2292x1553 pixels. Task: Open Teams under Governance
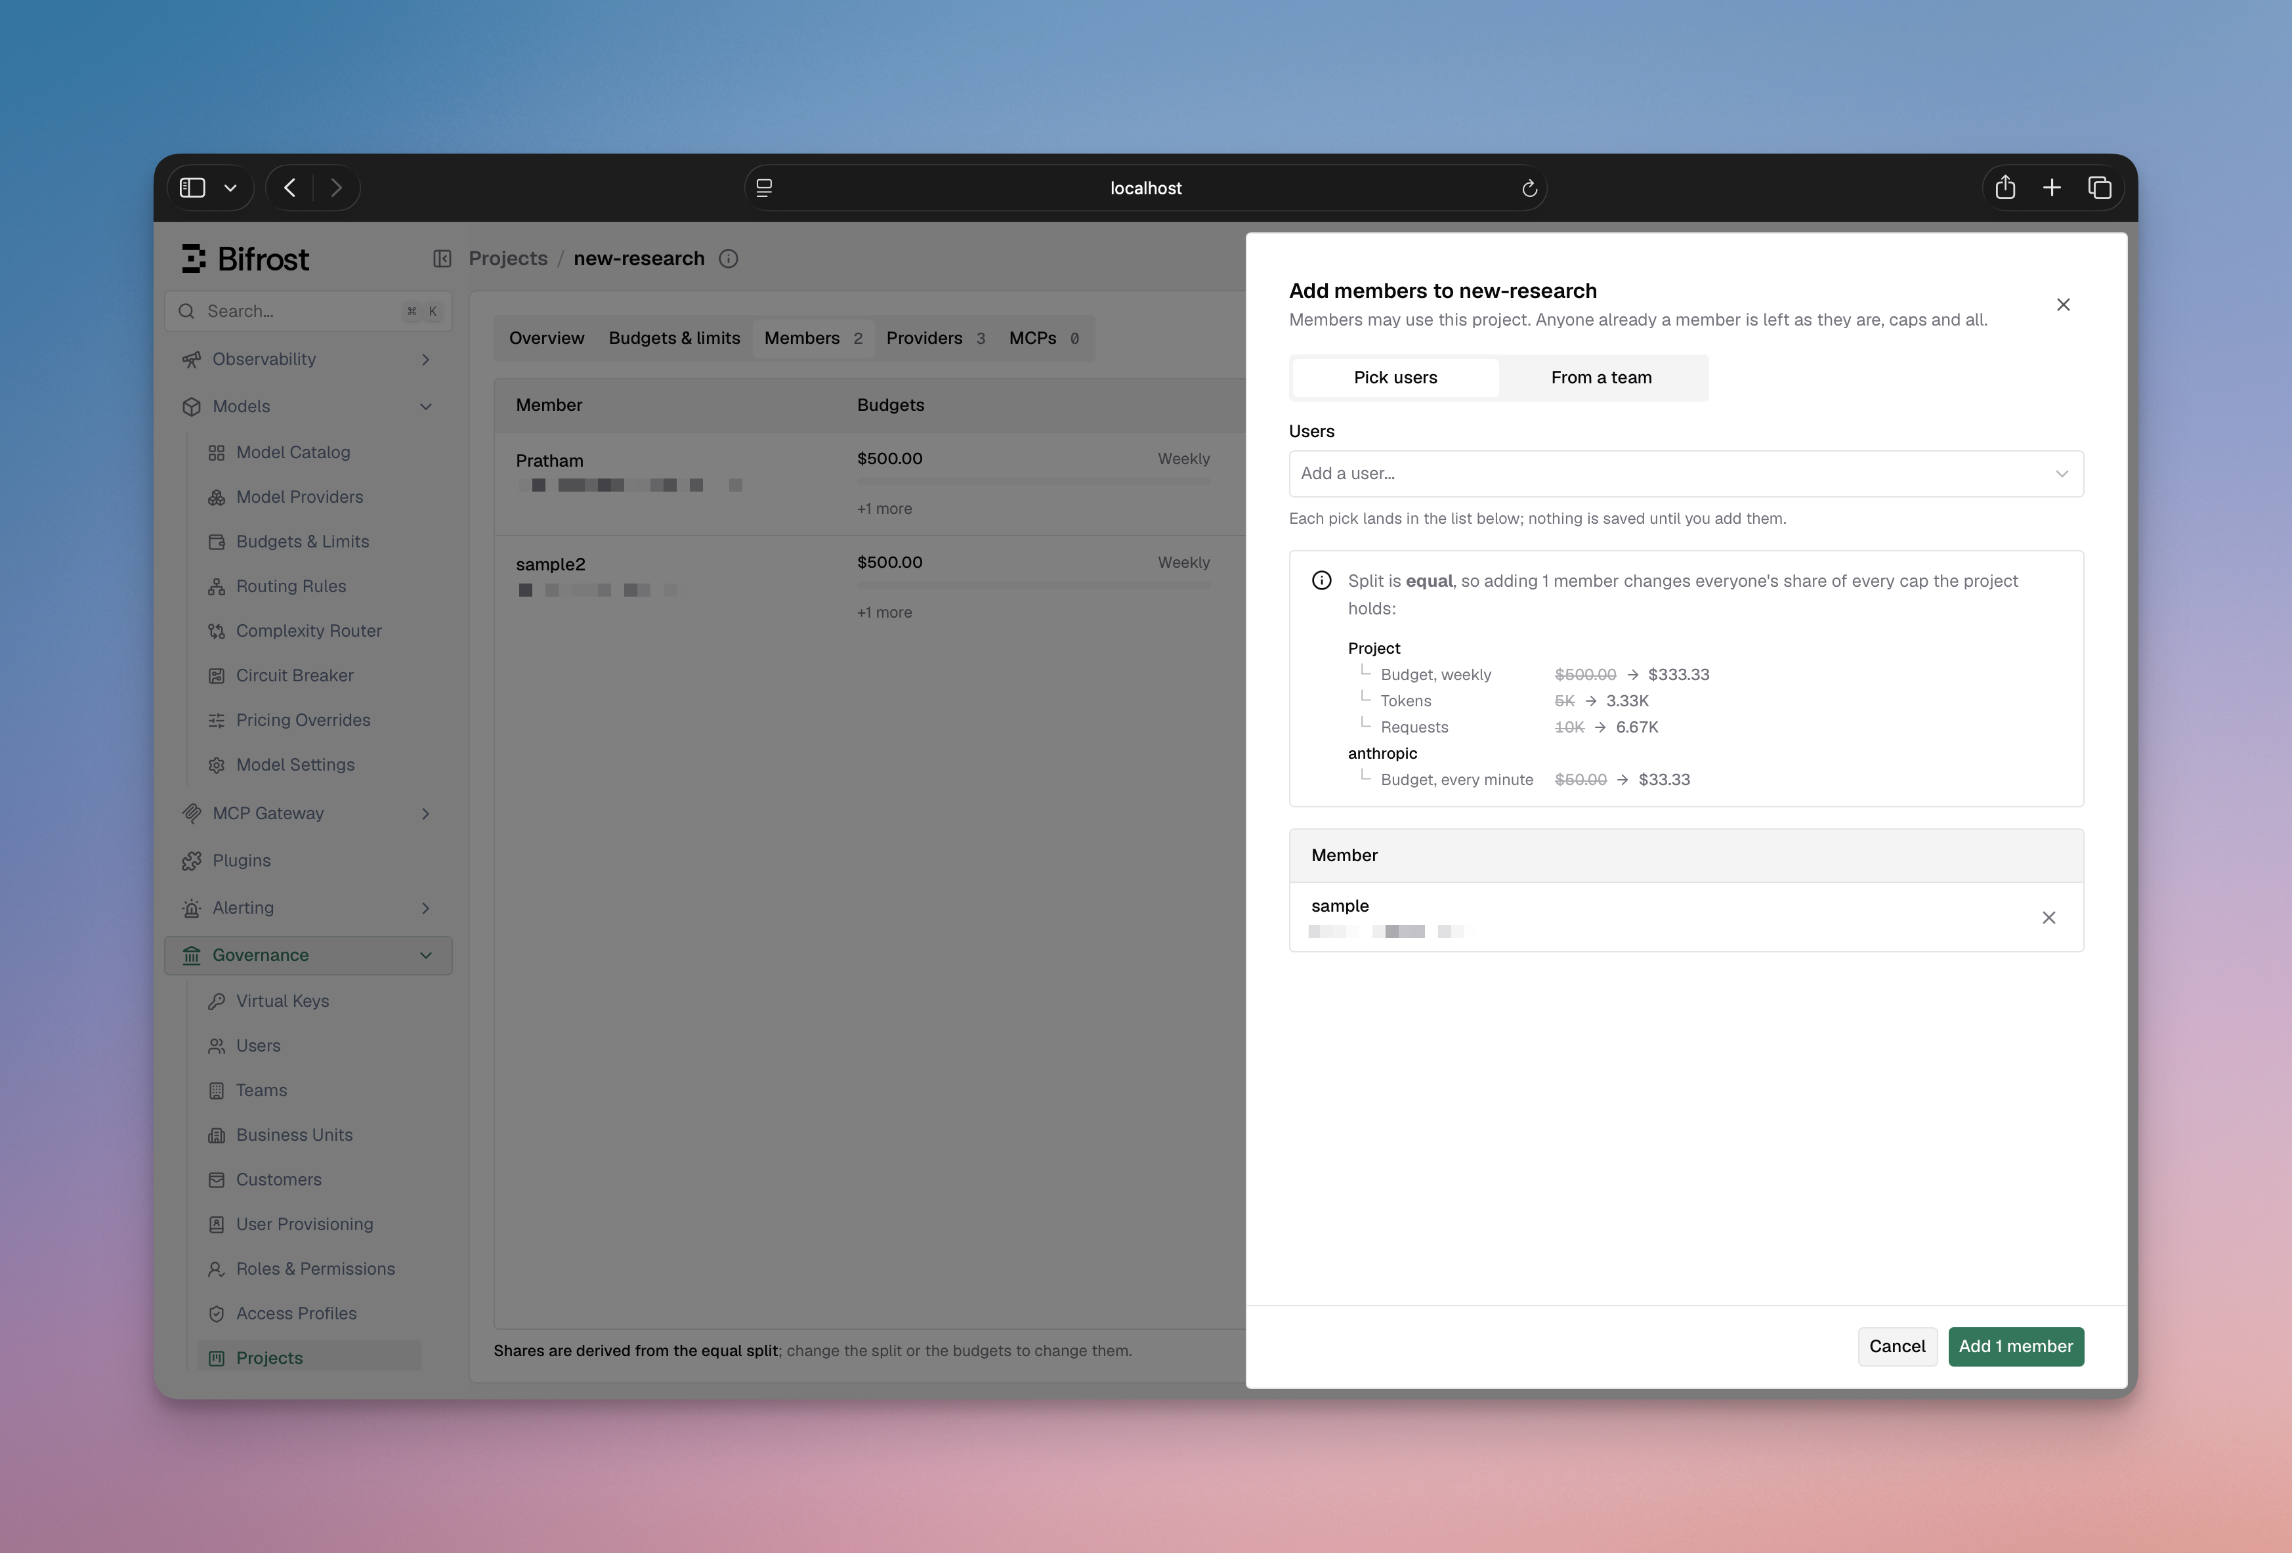pyautogui.click(x=261, y=1090)
